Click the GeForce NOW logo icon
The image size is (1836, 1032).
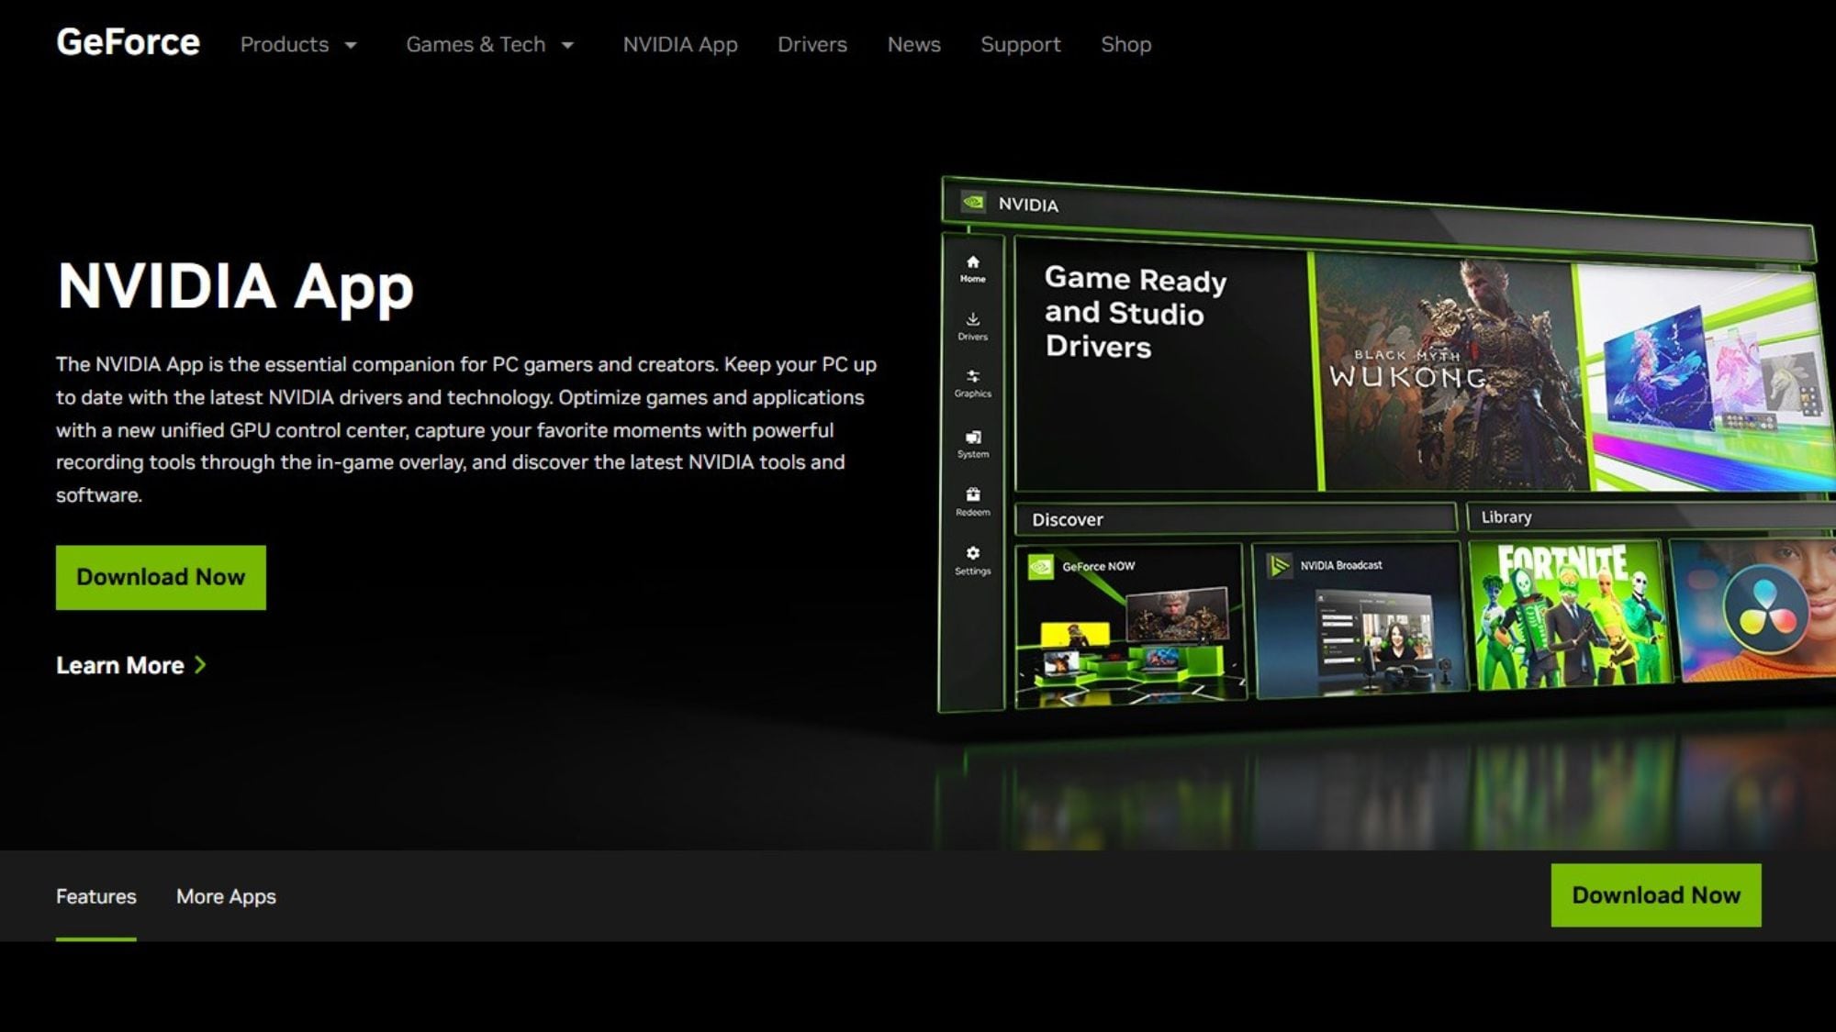[x=1040, y=566]
